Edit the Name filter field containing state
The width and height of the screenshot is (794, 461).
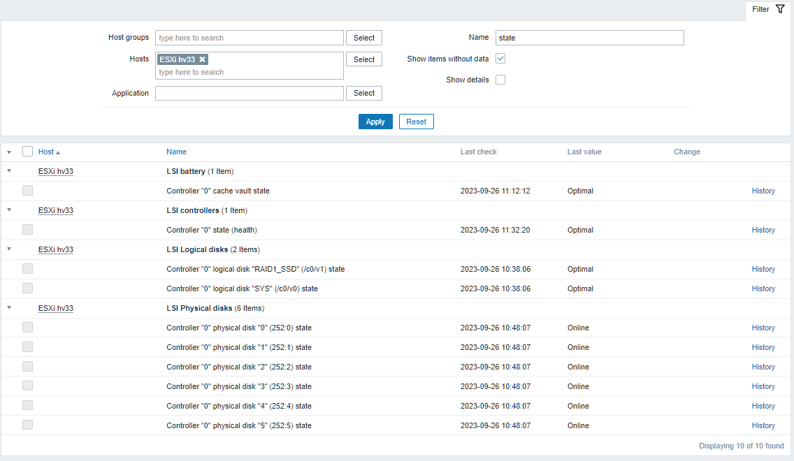tap(589, 38)
